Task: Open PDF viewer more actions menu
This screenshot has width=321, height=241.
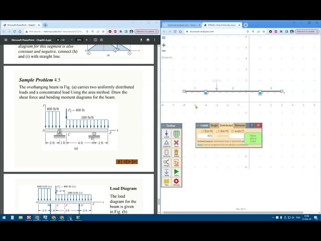Action: coord(154,40)
